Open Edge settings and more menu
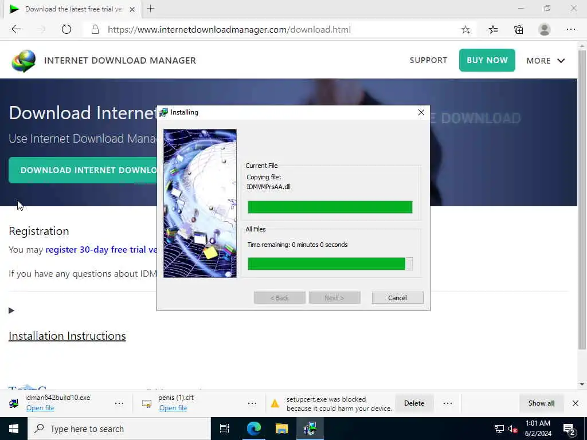 570,30
